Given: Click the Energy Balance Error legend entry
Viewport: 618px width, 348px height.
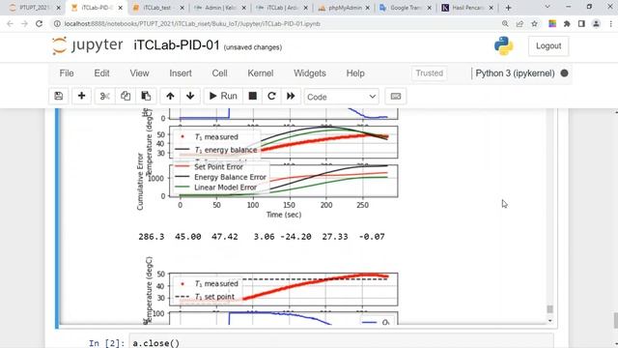Looking at the screenshot, I should point(221,177).
